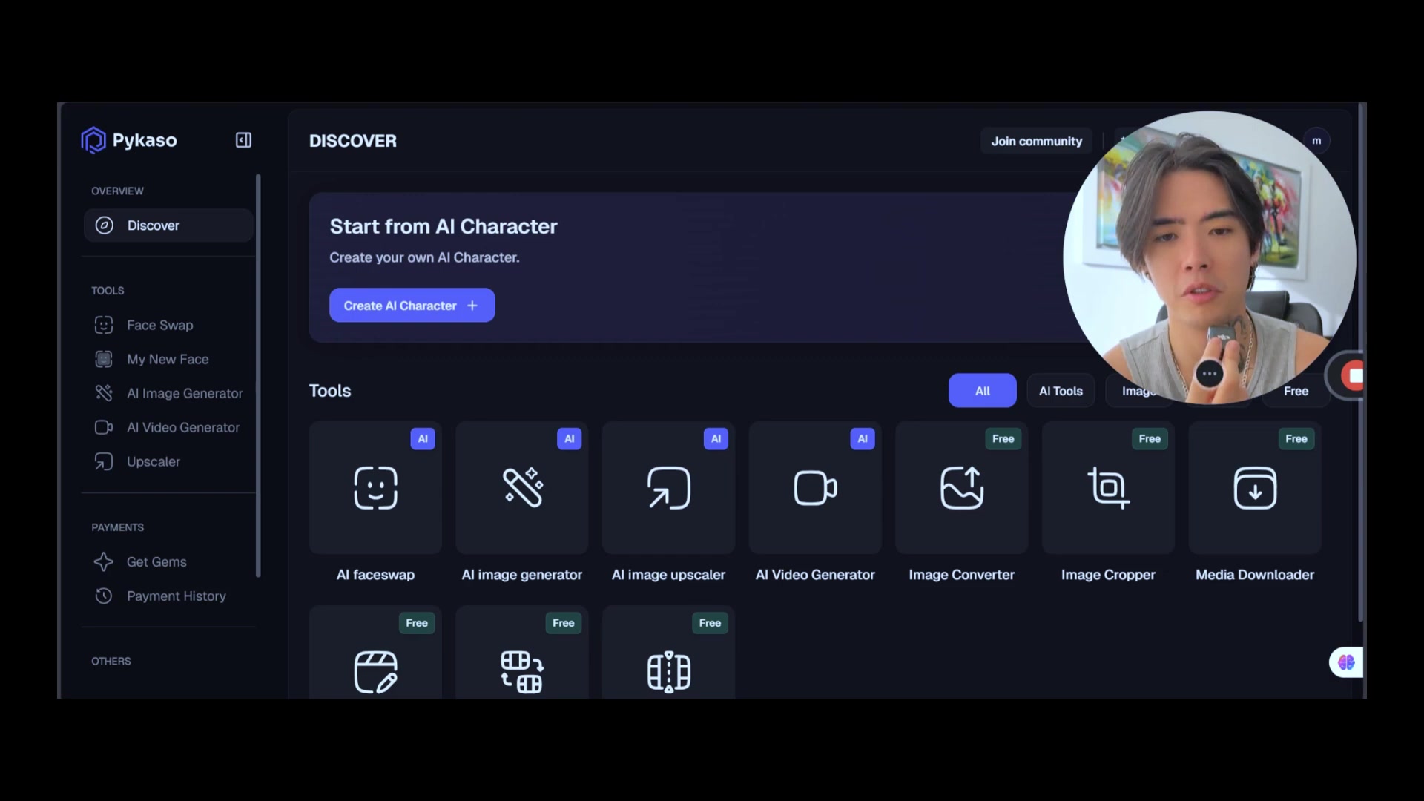This screenshot has width=1424, height=801.
Task: Click the brain assistant floating icon
Action: (x=1346, y=662)
